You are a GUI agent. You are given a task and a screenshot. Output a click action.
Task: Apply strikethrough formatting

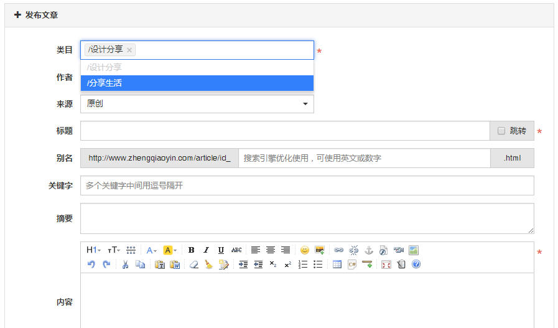236,250
